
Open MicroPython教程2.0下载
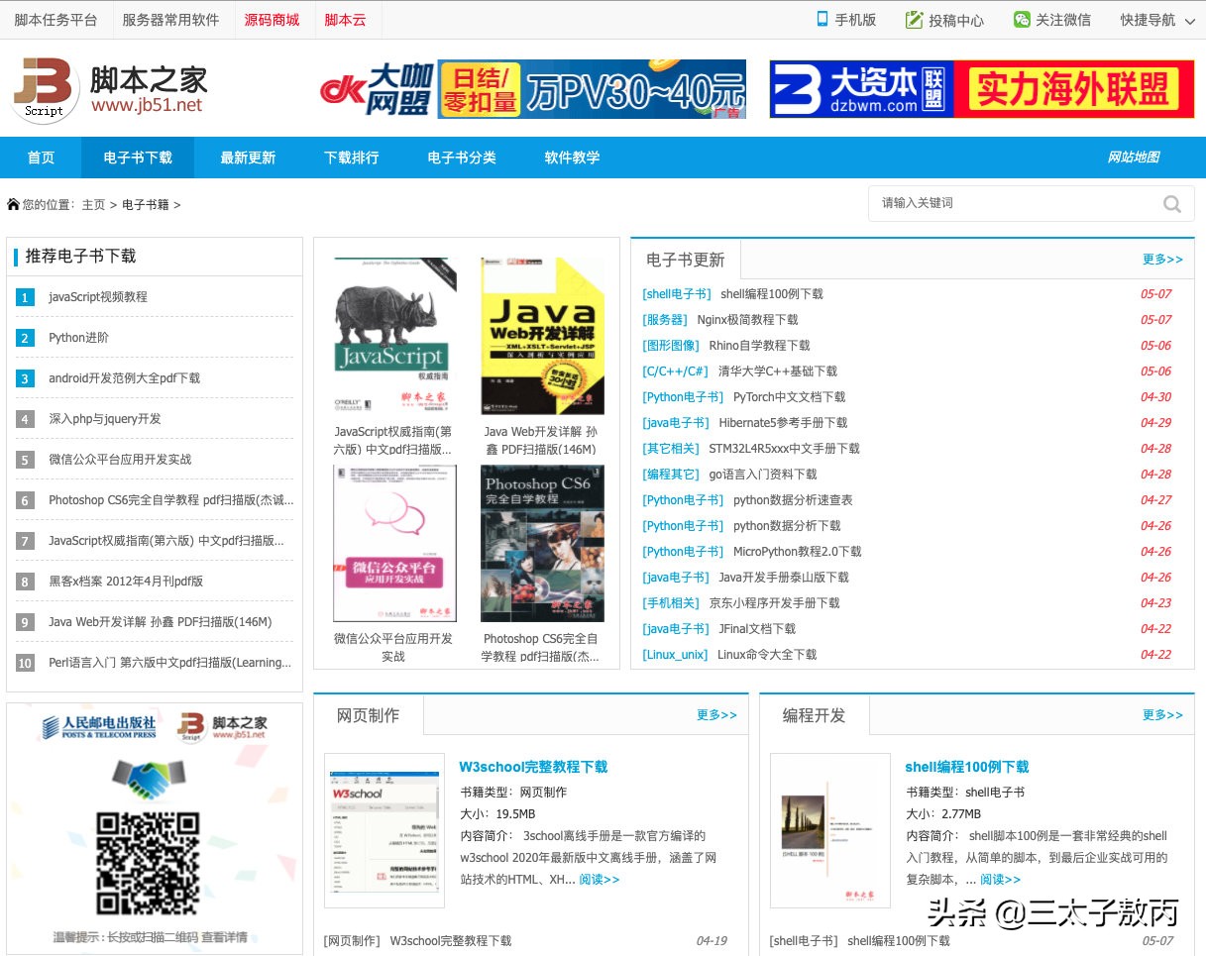798,552
